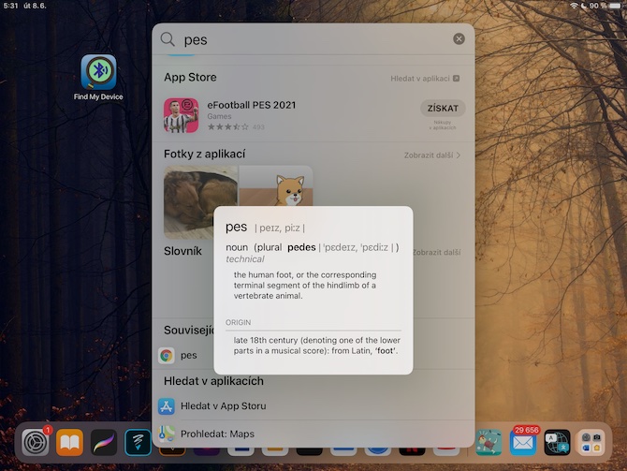Tap the Wi-Fi status icon
The image size is (627, 471).
pyautogui.click(x=575, y=6)
